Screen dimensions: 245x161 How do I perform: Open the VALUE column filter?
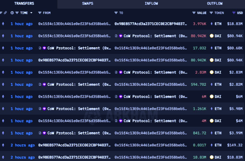point(194,13)
